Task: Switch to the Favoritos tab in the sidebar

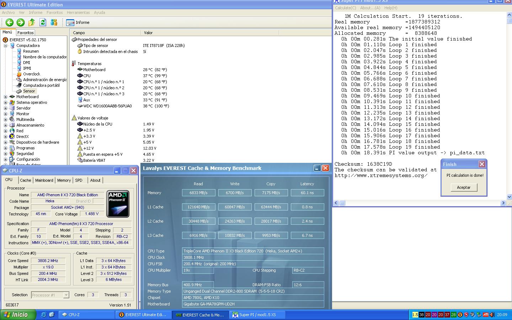Action: (x=26, y=33)
